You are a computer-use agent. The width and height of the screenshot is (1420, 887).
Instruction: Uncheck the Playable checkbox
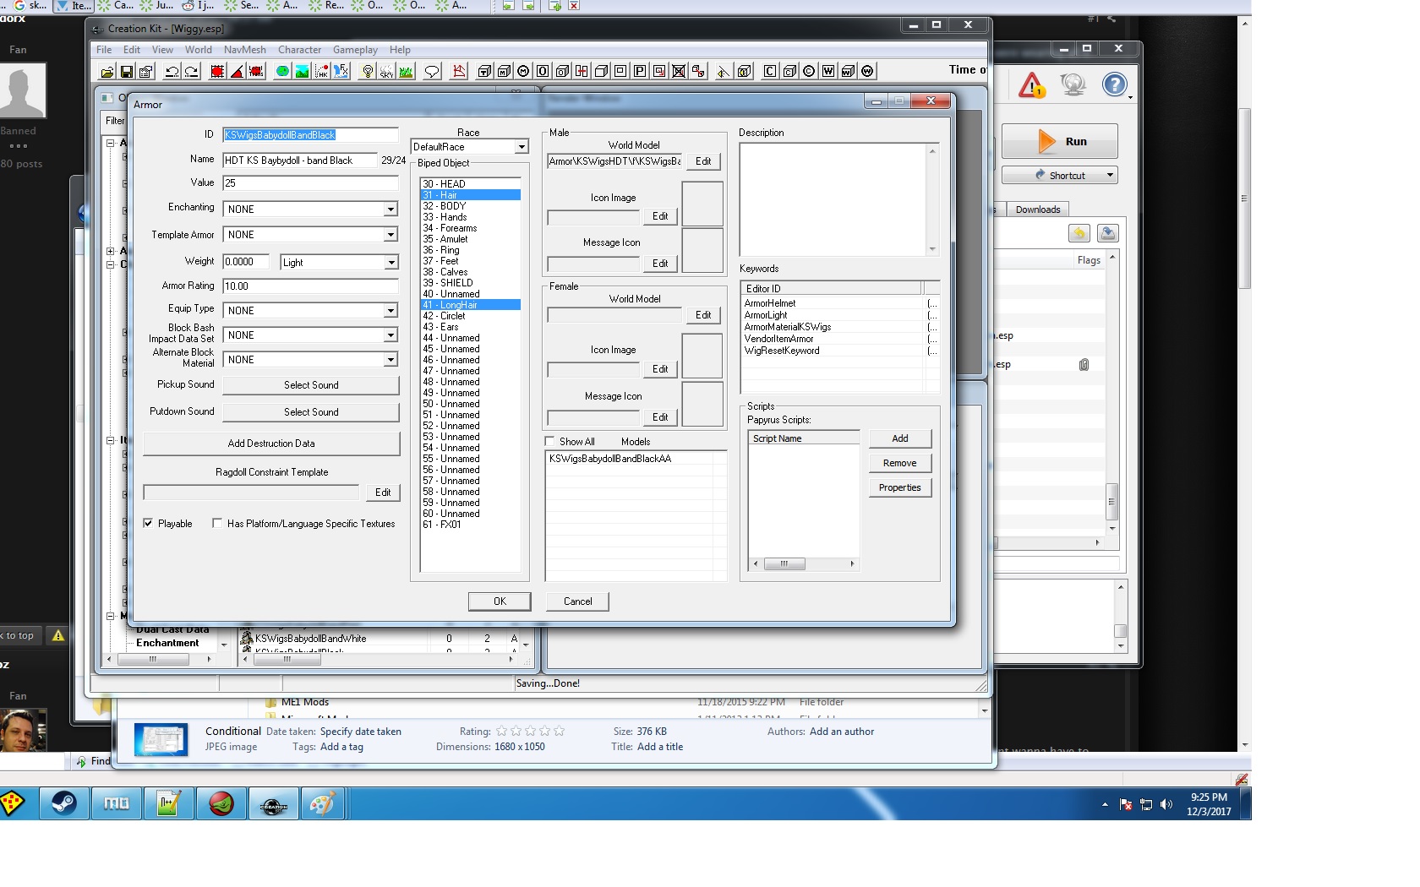tap(149, 524)
